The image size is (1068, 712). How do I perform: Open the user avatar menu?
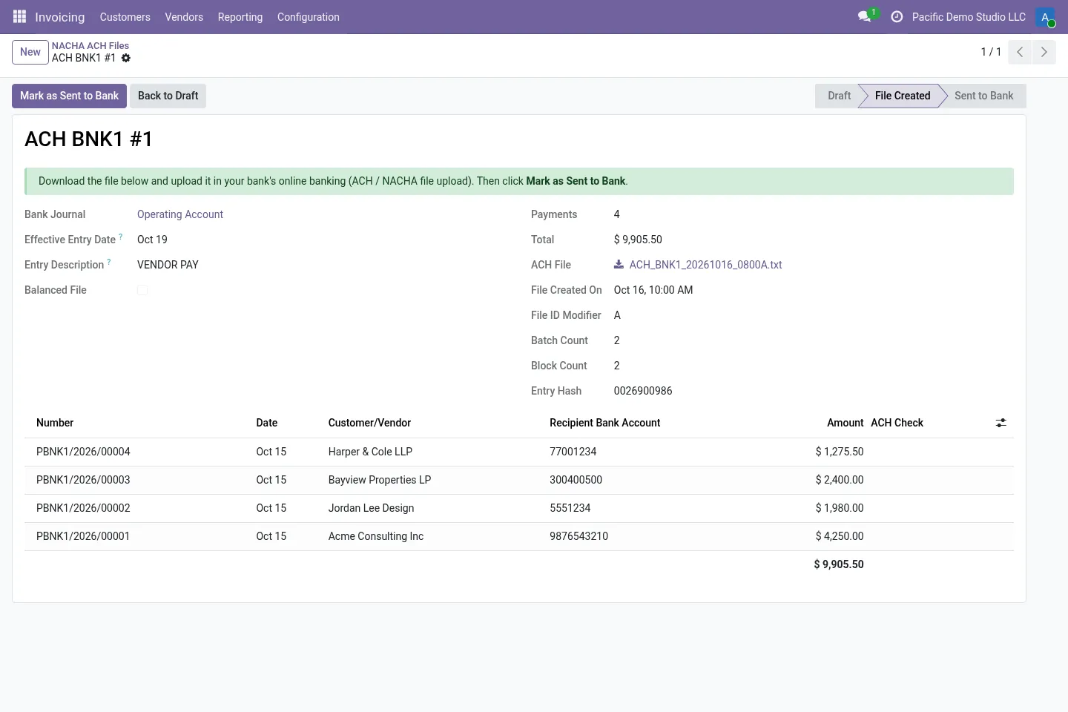tap(1045, 17)
